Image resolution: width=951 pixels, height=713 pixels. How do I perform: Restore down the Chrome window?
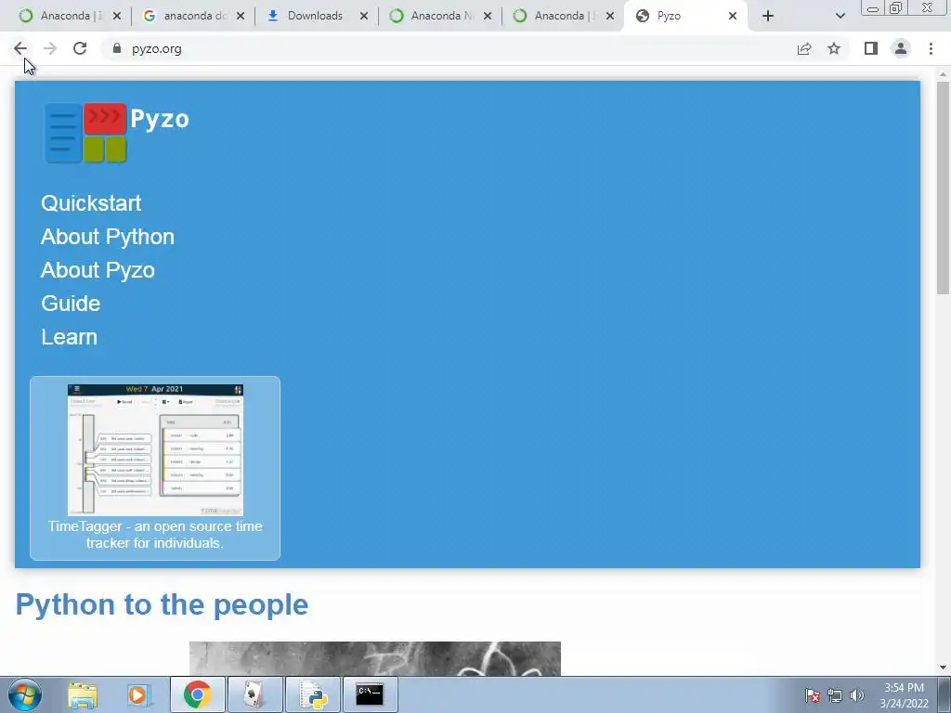click(895, 7)
